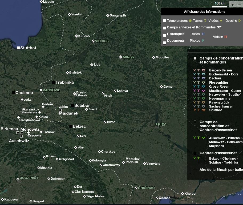Select the Dachau entry in the legend

tap(215, 78)
